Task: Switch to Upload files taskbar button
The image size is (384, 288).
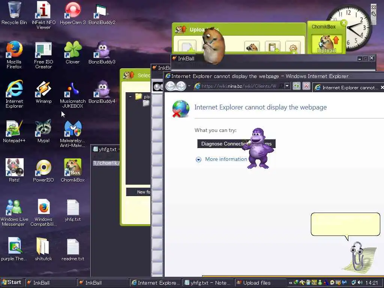Action: click(261, 283)
